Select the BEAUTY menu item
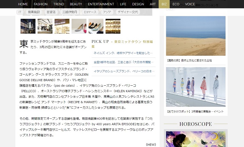 click(x=76, y=4)
